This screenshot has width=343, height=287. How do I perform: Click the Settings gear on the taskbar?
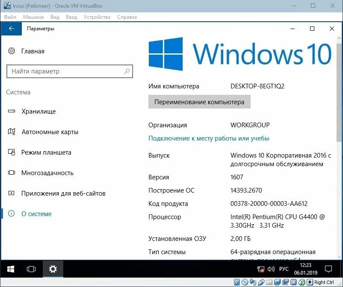[x=53, y=269]
